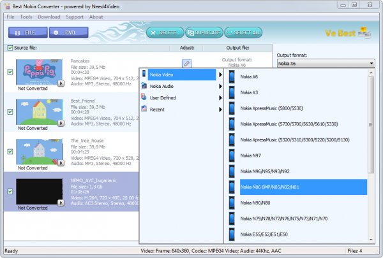
Task: Select the Nokia Audio menu entry
Action: pyautogui.click(x=182, y=86)
